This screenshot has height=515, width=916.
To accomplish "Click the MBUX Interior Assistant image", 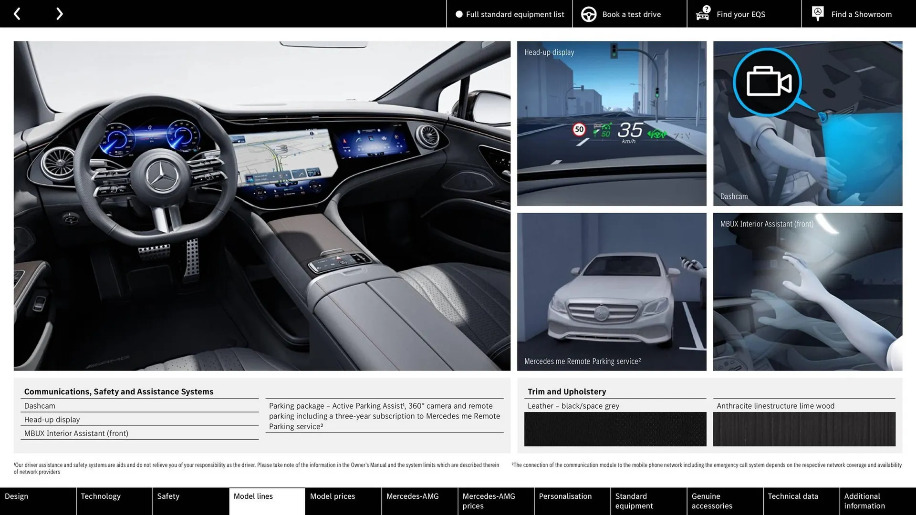I will click(807, 291).
